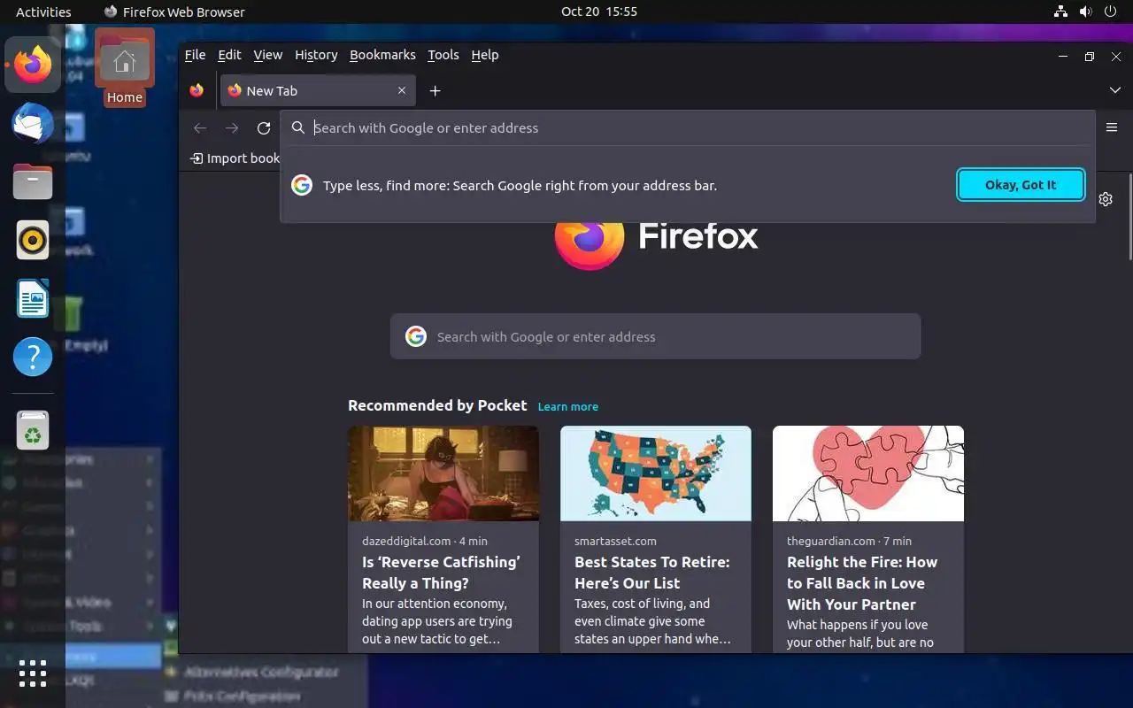Open the clock showing Oct 20 15:55
Image resolution: width=1133 pixels, height=708 pixels.
(599, 12)
